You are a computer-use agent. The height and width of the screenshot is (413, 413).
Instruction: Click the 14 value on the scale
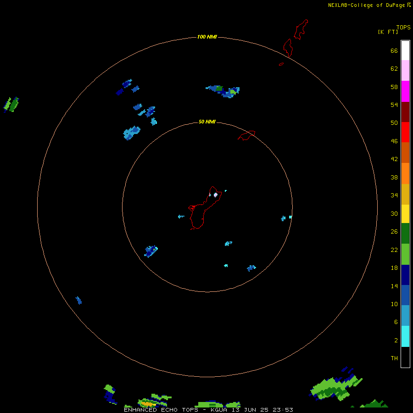[394, 286]
